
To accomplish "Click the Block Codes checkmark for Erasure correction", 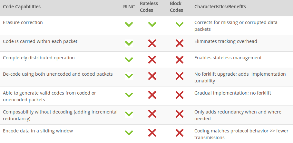I will pos(180,24).
